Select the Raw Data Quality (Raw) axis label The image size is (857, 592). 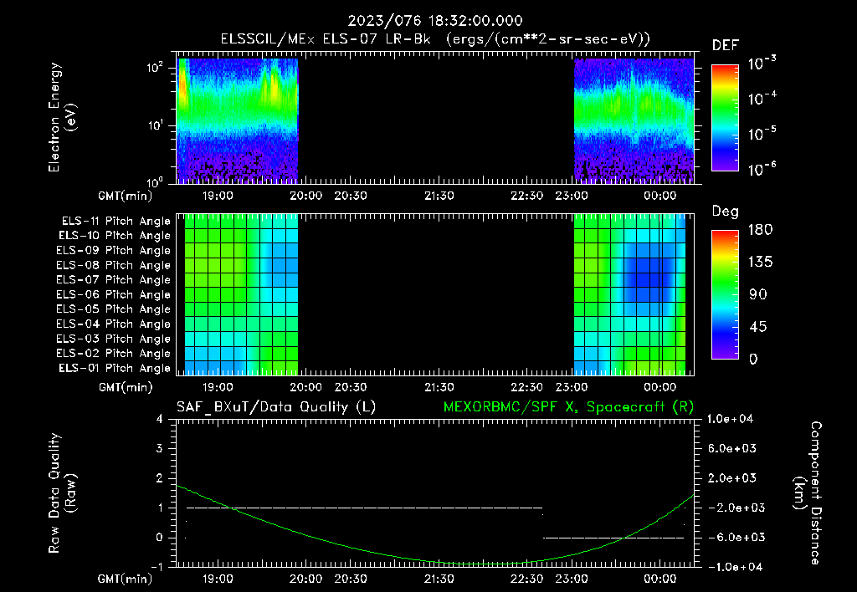coord(62,493)
